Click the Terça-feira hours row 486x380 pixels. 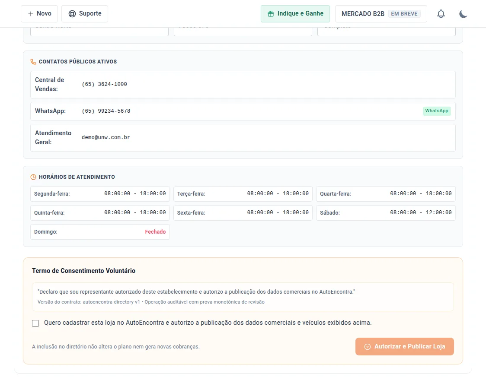pos(243,194)
